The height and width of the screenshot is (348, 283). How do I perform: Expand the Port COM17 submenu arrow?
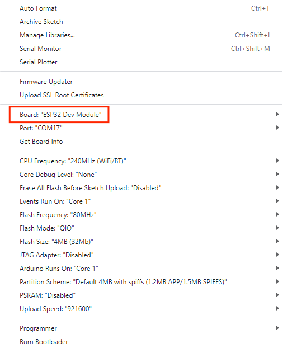click(x=277, y=128)
